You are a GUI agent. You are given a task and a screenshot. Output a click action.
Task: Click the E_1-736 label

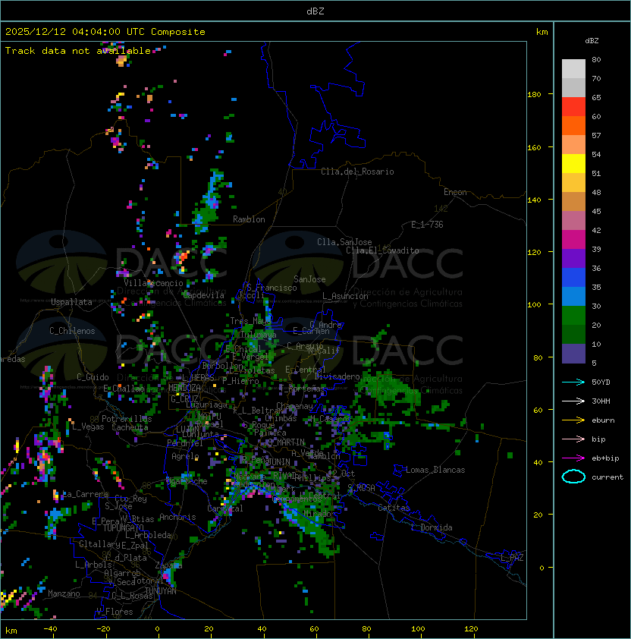[x=427, y=225]
